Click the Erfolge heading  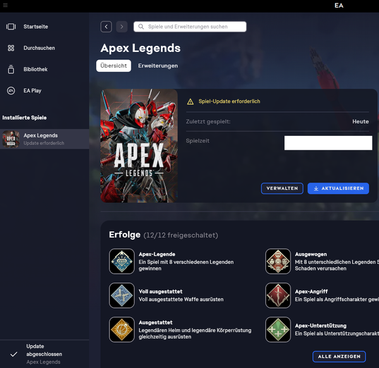pyautogui.click(x=124, y=235)
